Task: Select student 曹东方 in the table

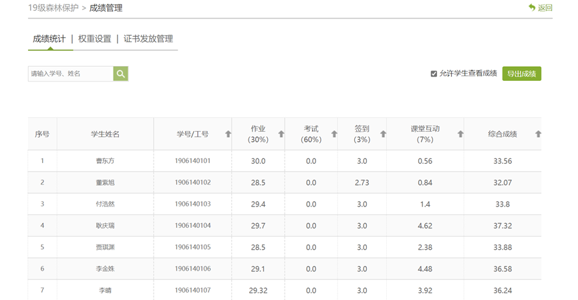Action: [x=105, y=161]
